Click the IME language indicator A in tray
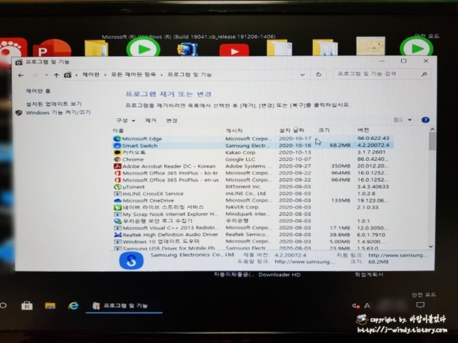This screenshot has width=458, height=343. point(367,306)
